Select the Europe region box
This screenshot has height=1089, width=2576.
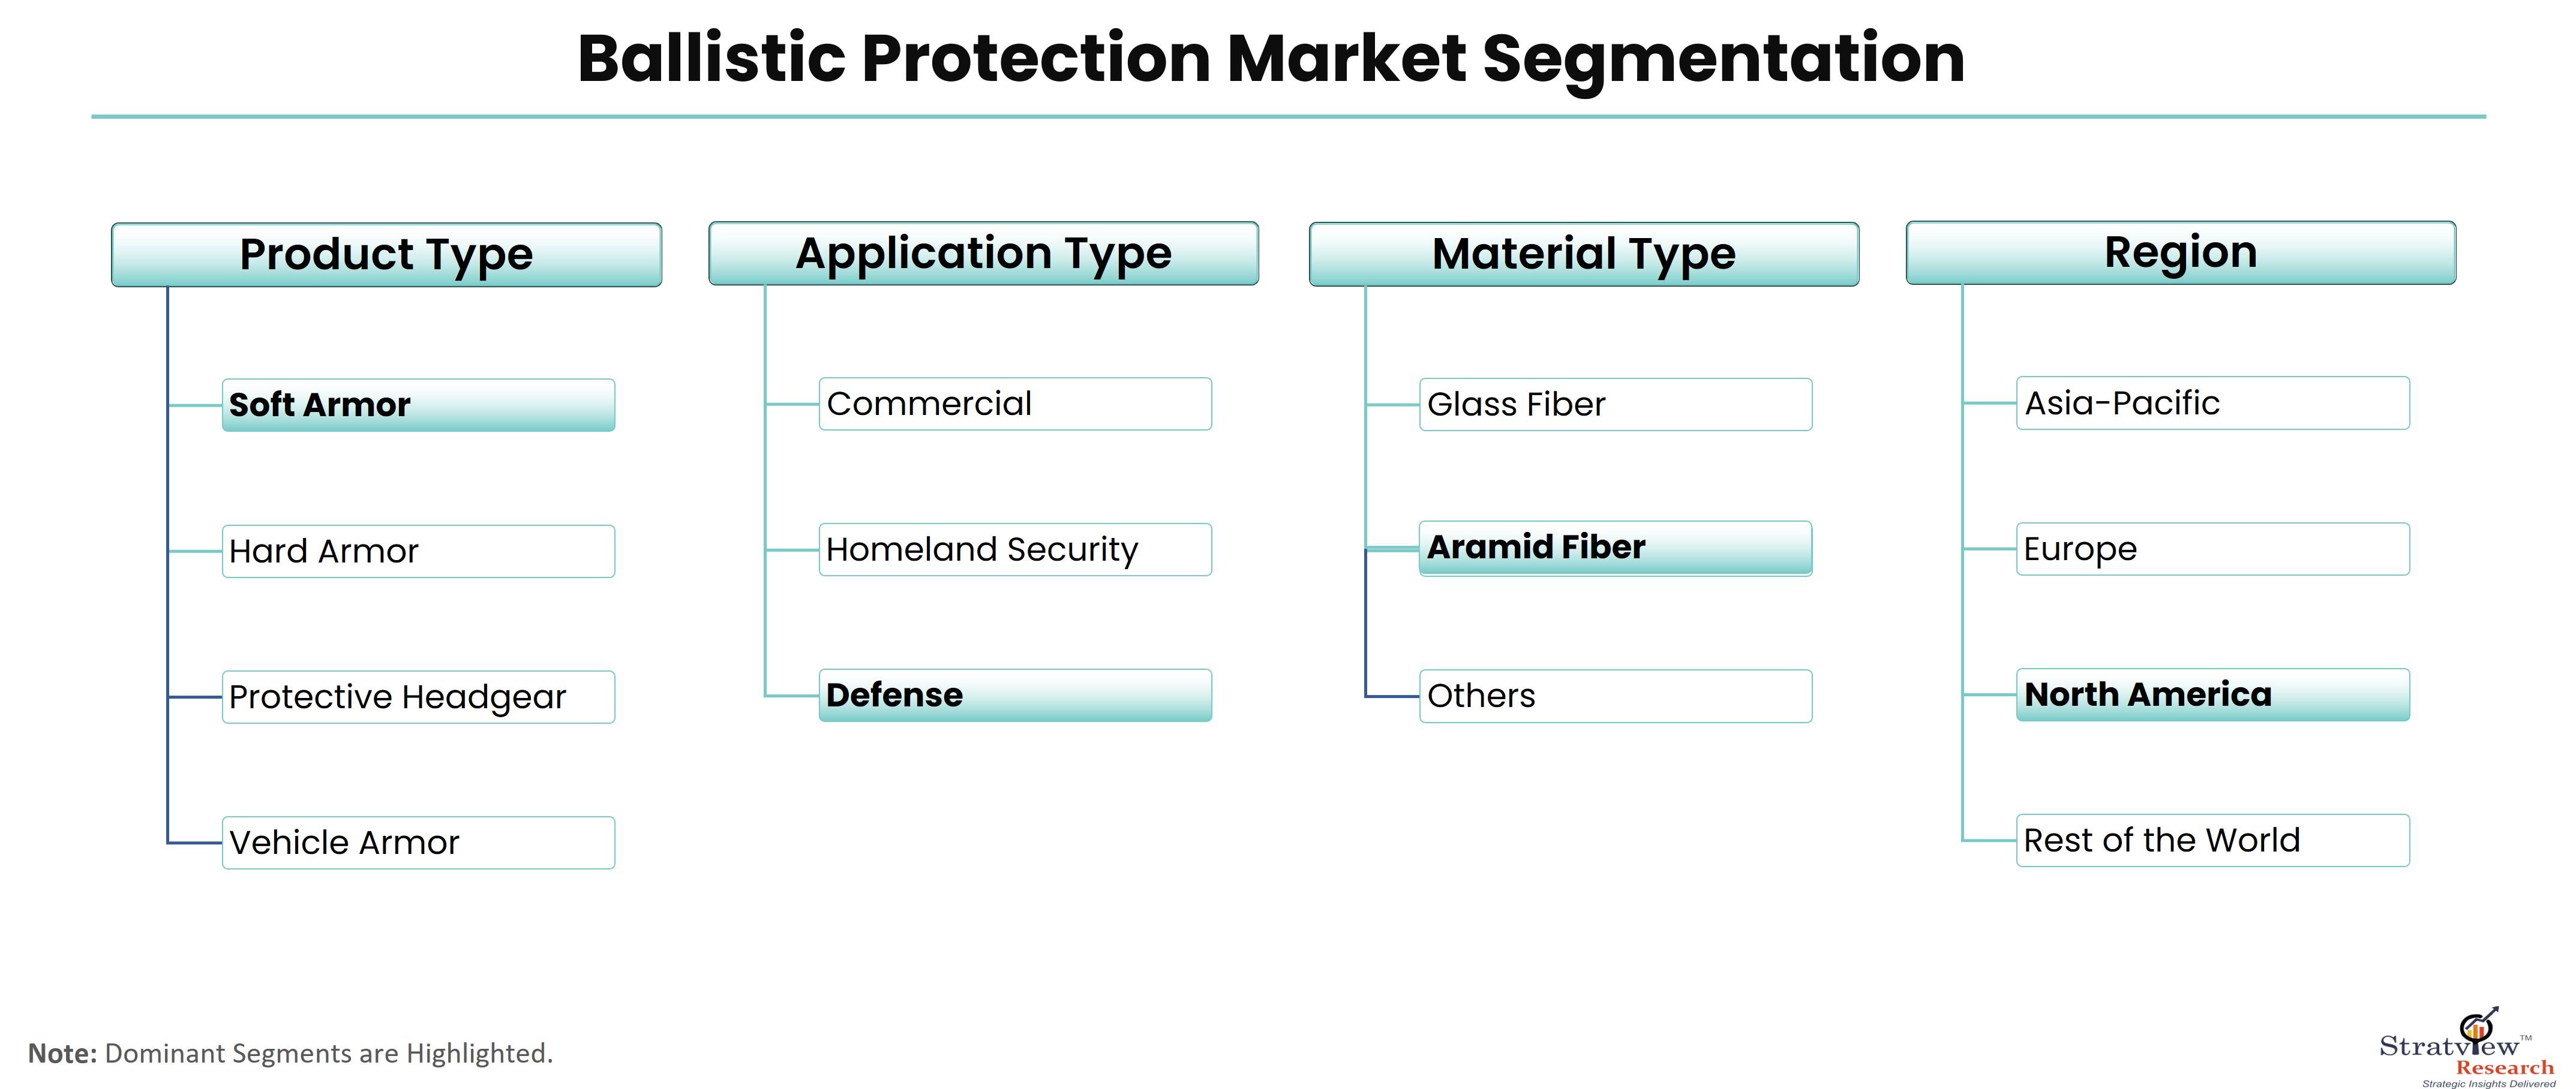(x=2213, y=549)
